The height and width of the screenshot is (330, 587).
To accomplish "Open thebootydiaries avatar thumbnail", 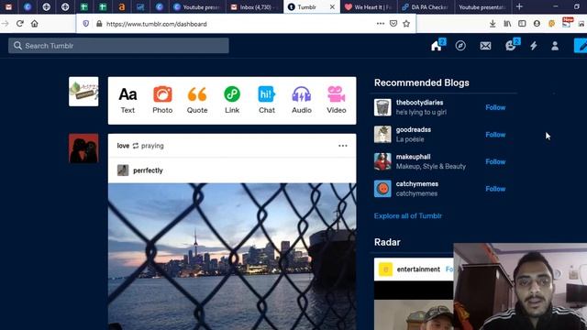I will click(x=382, y=107).
